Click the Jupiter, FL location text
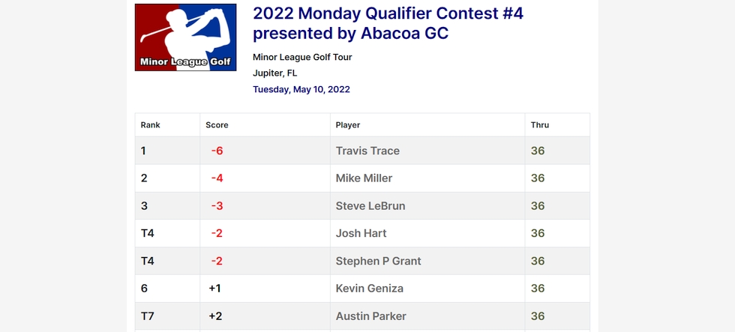 [x=274, y=73]
